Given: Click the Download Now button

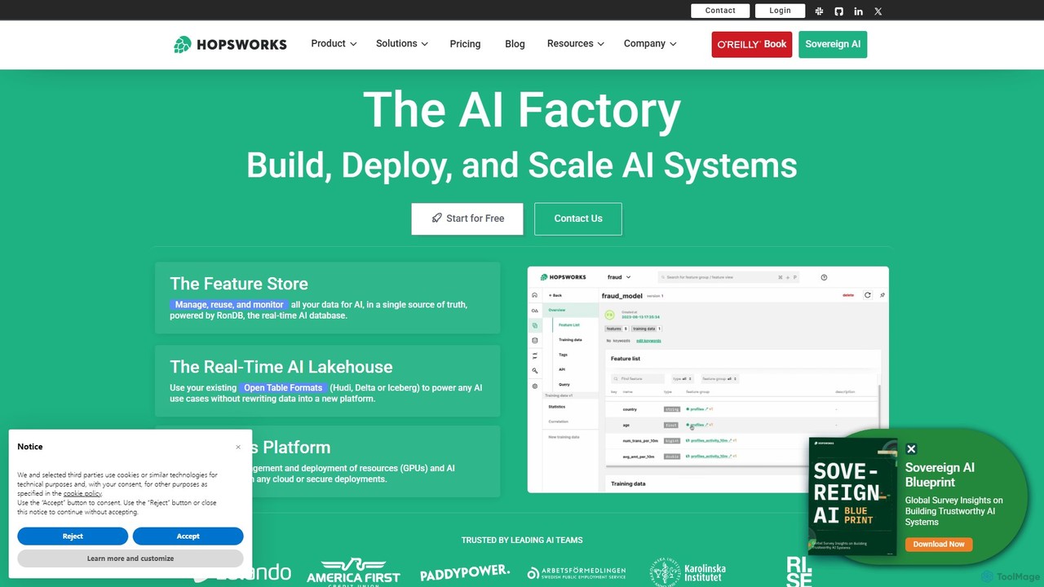Looking at the screenshot, I should [x=939, y=544].
